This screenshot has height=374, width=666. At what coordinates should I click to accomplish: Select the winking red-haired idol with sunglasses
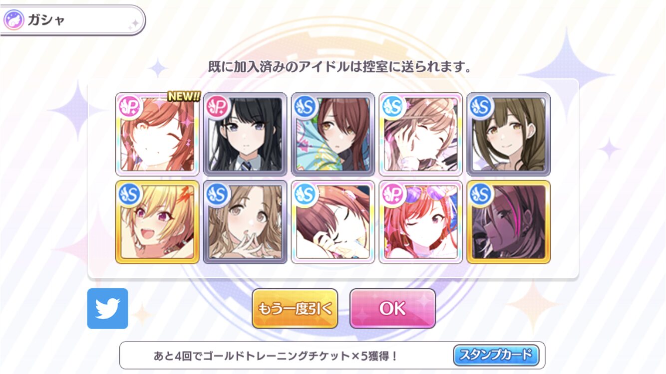point(421,222)
